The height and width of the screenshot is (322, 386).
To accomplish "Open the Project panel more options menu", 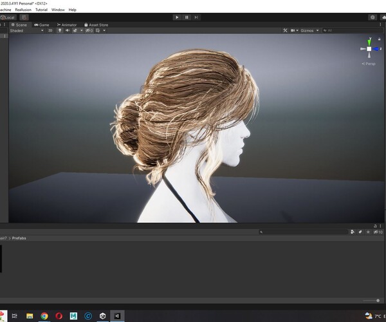I will 380,226.
